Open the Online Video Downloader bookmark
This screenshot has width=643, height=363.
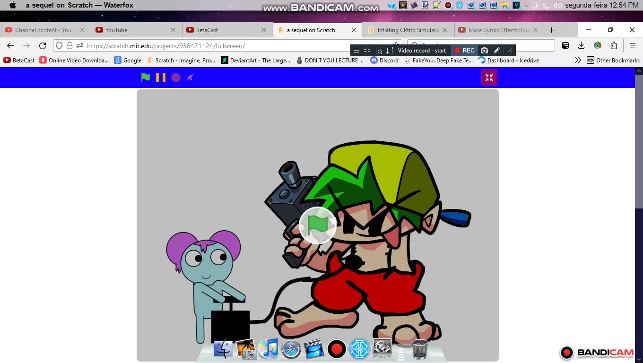74,60
